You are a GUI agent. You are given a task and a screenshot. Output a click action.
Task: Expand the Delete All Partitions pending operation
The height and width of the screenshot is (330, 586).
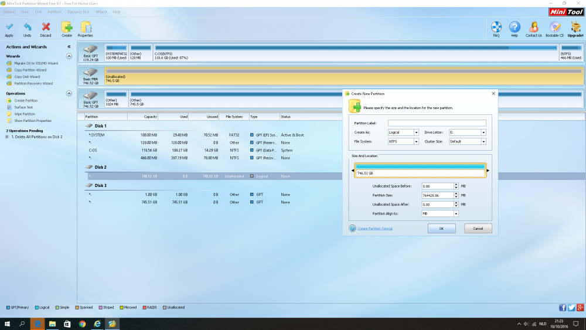[6, 137]
